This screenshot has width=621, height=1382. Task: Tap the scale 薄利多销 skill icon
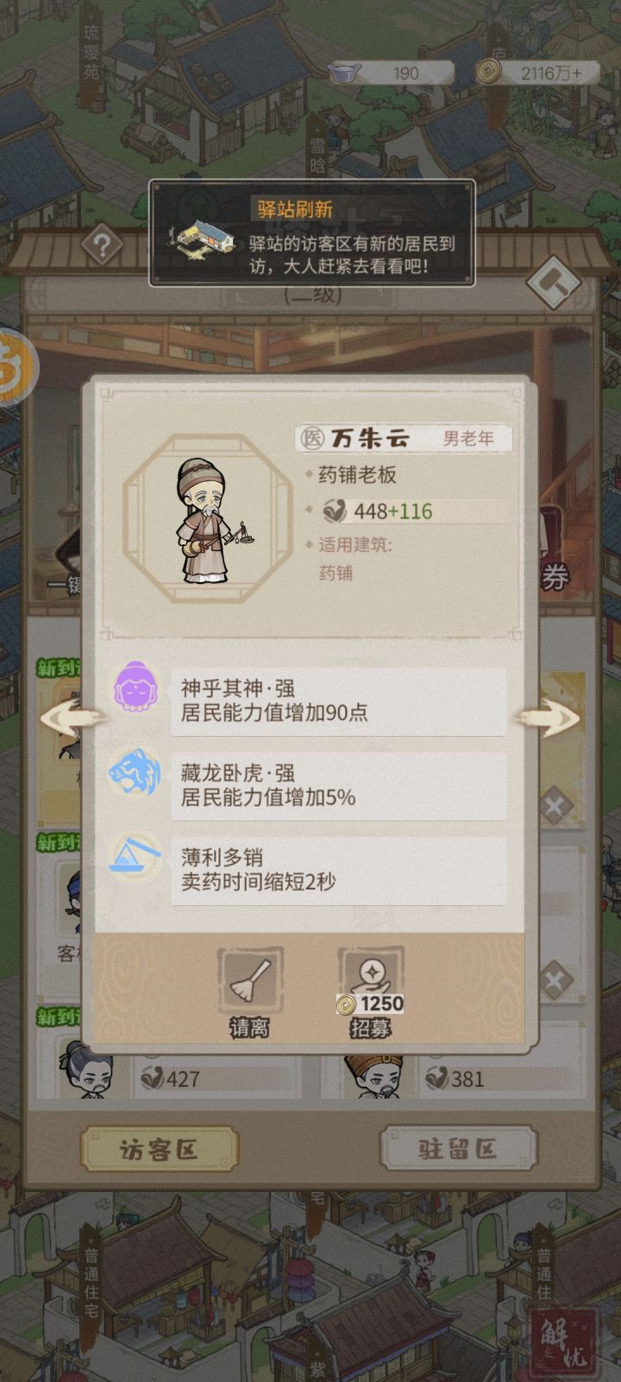point(136,855)
